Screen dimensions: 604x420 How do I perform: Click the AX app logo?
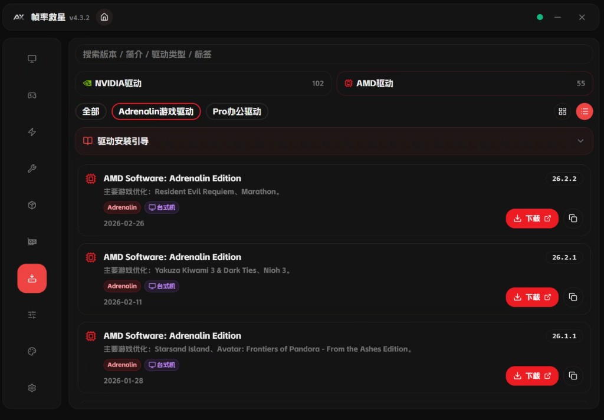pyautogui.click(x=18, y=17)
